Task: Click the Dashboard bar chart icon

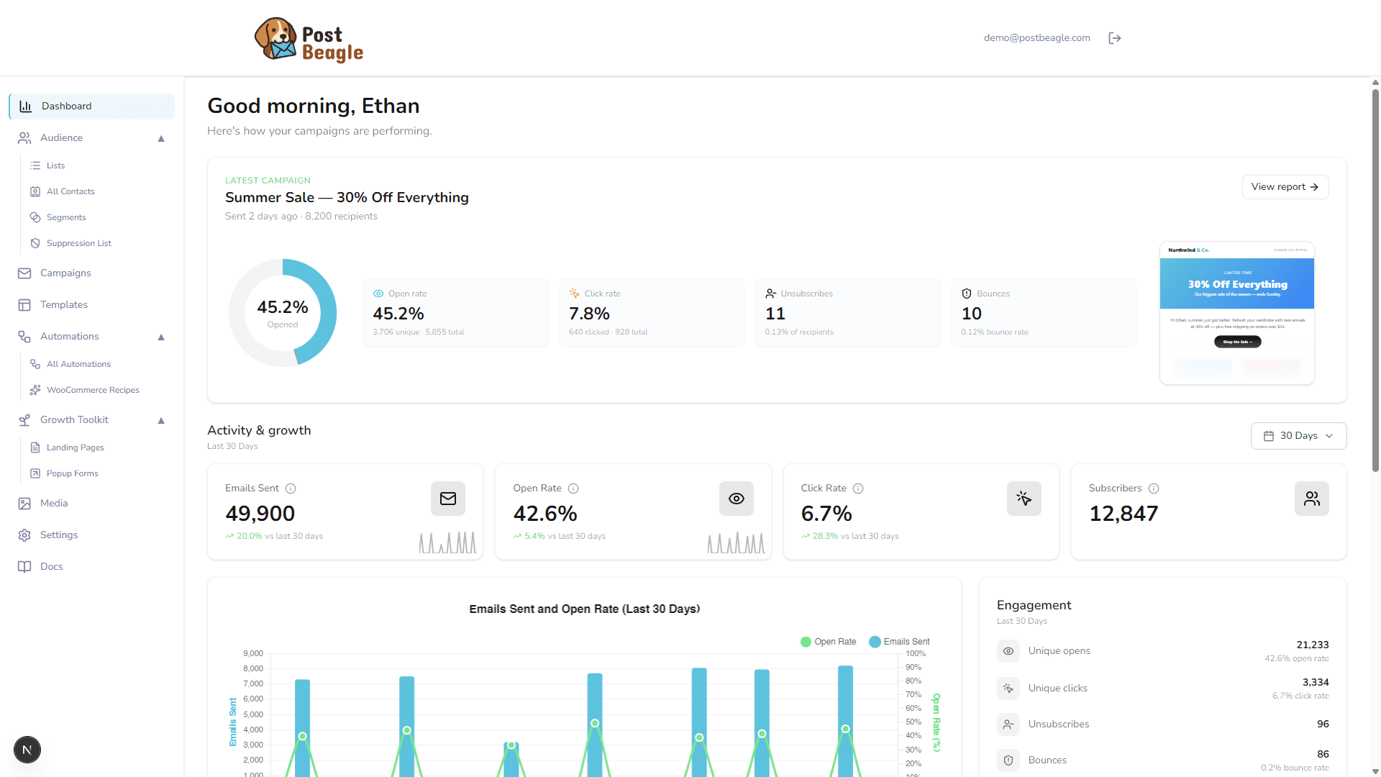Action: [x=26, y=106]
